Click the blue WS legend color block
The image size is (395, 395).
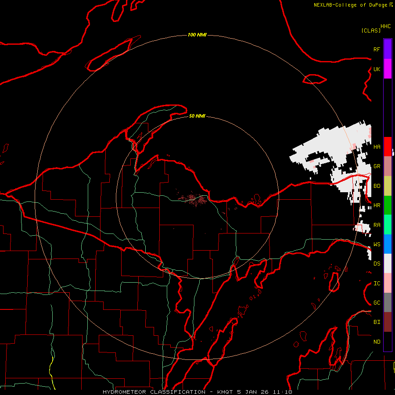pyautogui.click(x=388, y=244)
